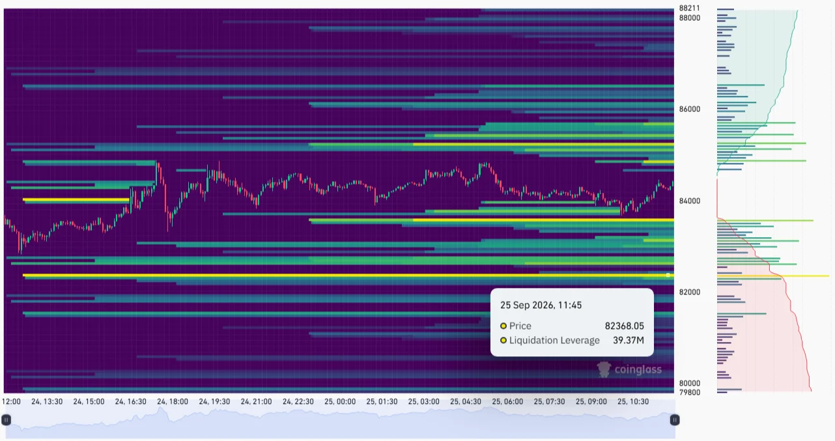Click the "79800" price axis label

[690, 392]
